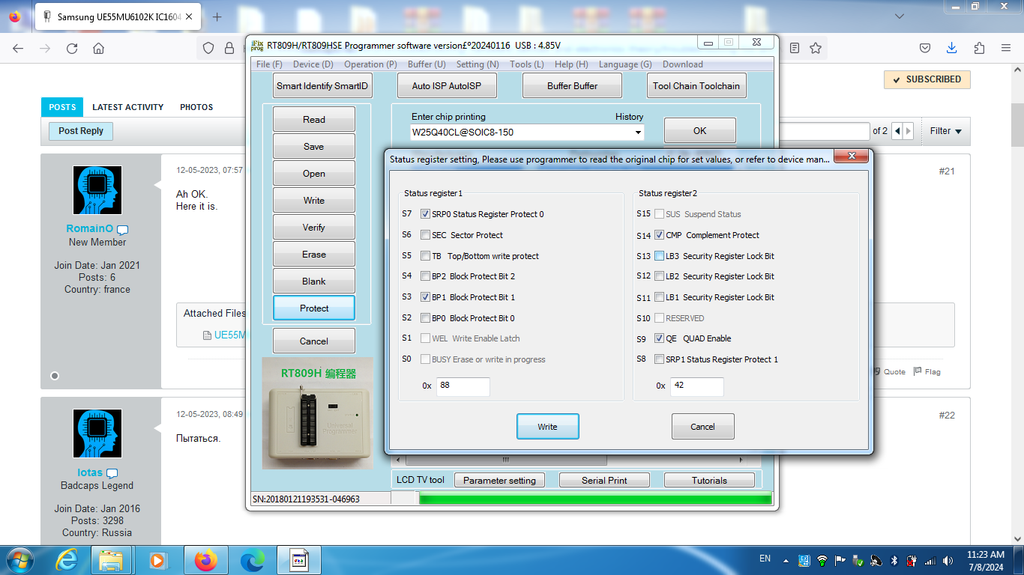
Task: Click the dialog's Write button
Action: click(547, 427)
